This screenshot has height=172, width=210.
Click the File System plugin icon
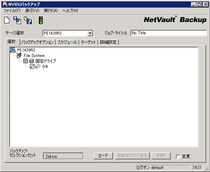coord(19,55)
